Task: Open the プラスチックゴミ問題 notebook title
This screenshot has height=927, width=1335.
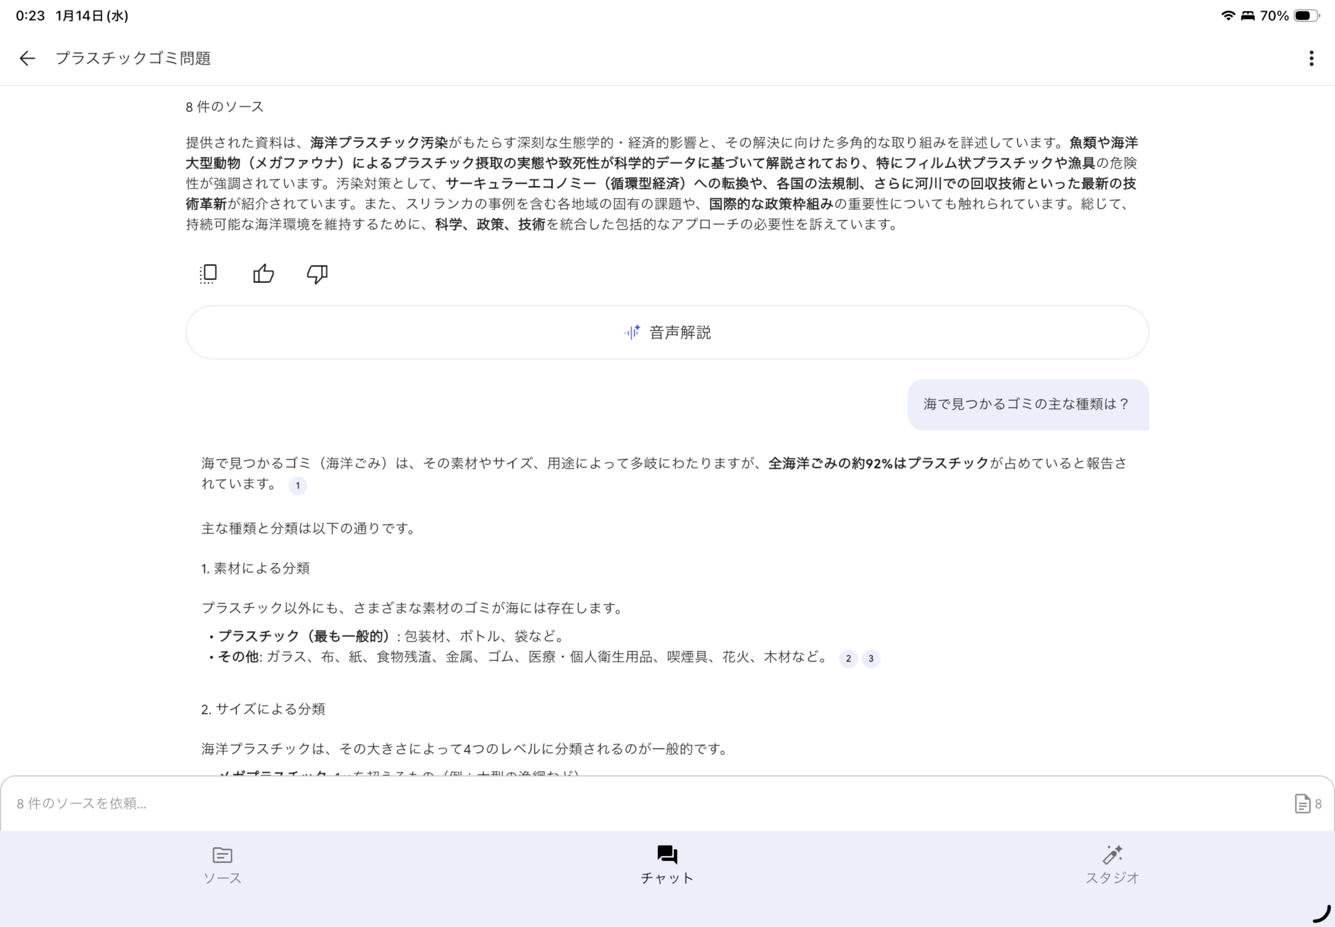Action: (134, 58)
